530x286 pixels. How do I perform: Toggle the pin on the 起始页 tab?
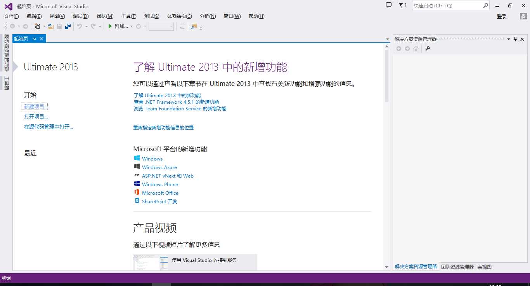(34, 38)
